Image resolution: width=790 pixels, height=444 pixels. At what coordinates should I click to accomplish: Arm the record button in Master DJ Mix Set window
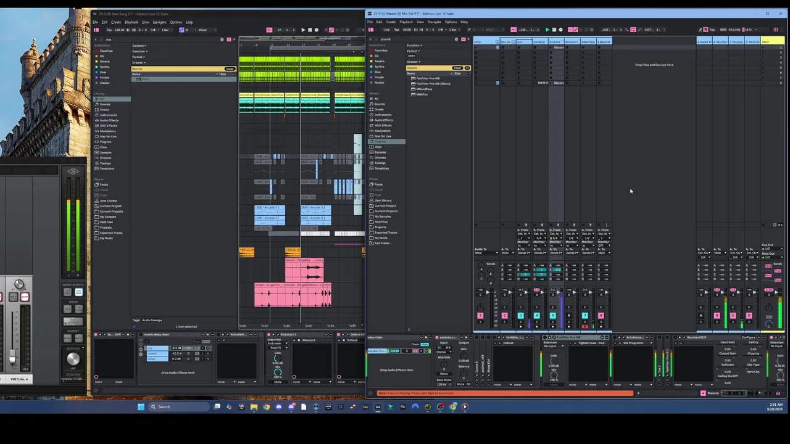pyautogui.click(x=560, y=30)
